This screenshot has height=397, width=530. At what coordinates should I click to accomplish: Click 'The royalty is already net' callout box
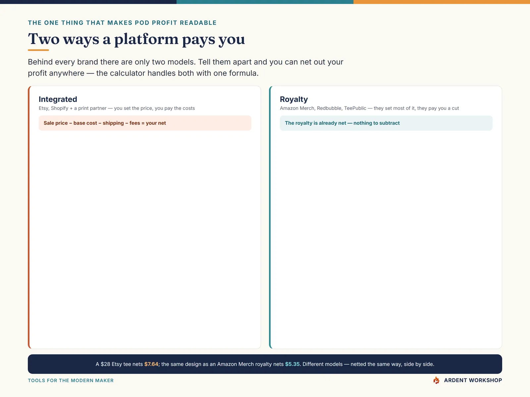(x=386, y=123)
